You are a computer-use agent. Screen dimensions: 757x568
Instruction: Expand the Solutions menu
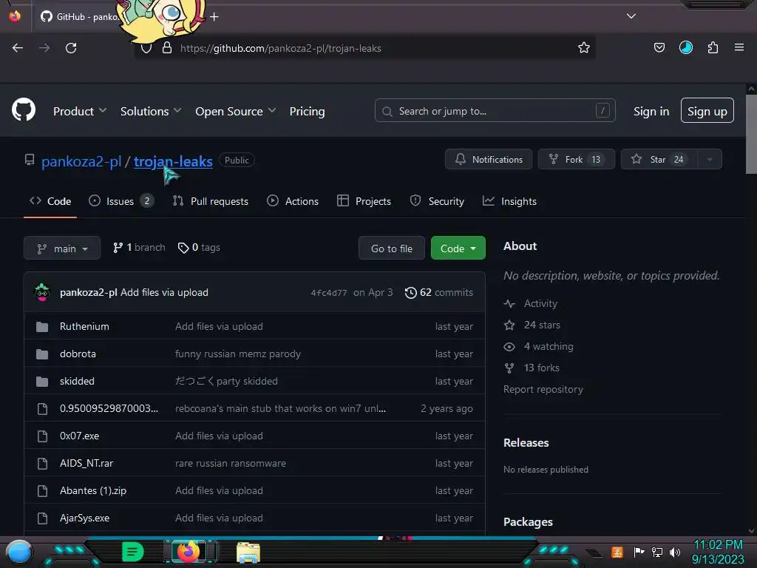point(151,111)
